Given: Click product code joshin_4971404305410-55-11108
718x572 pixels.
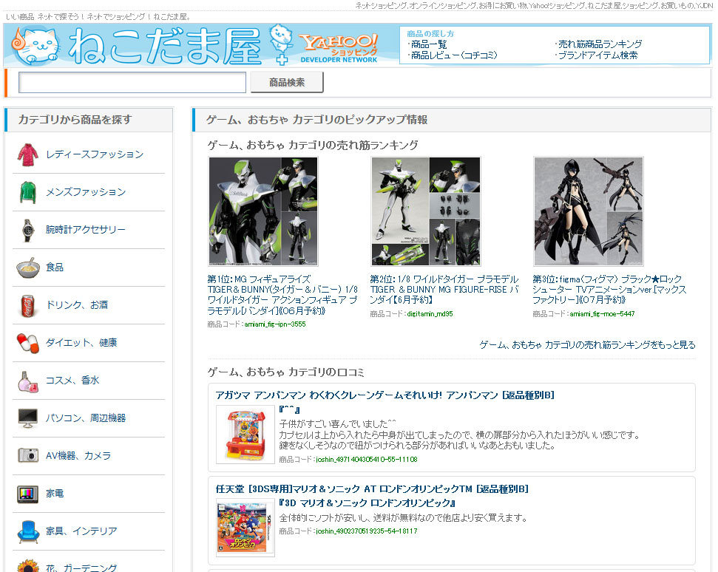Looking at the screenshot, I should [366, 460].
